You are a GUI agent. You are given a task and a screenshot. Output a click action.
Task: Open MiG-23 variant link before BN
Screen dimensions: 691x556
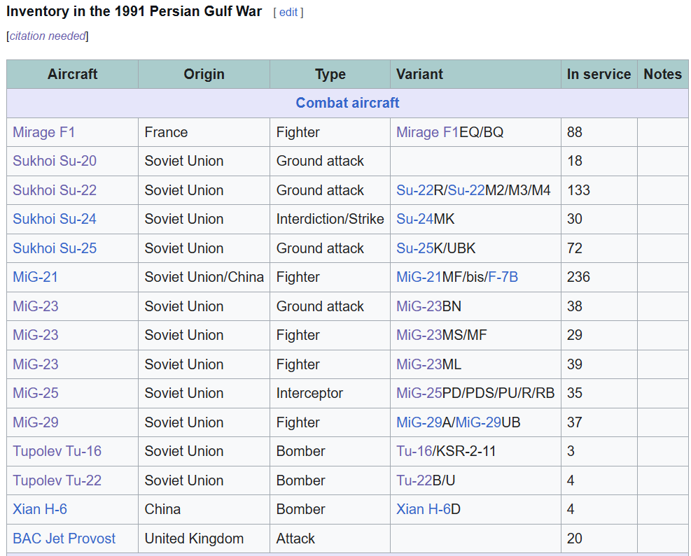coord(419,306)
